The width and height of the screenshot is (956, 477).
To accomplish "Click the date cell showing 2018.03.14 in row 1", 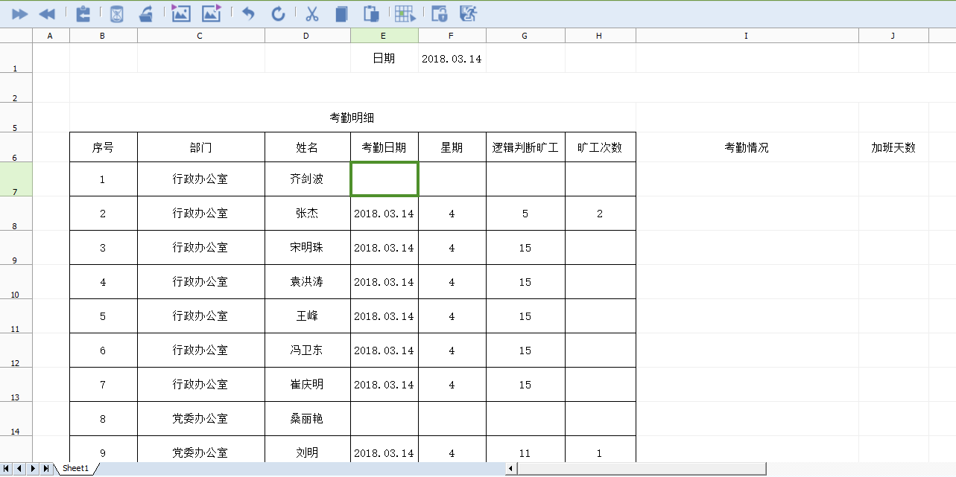I will 452,59.
